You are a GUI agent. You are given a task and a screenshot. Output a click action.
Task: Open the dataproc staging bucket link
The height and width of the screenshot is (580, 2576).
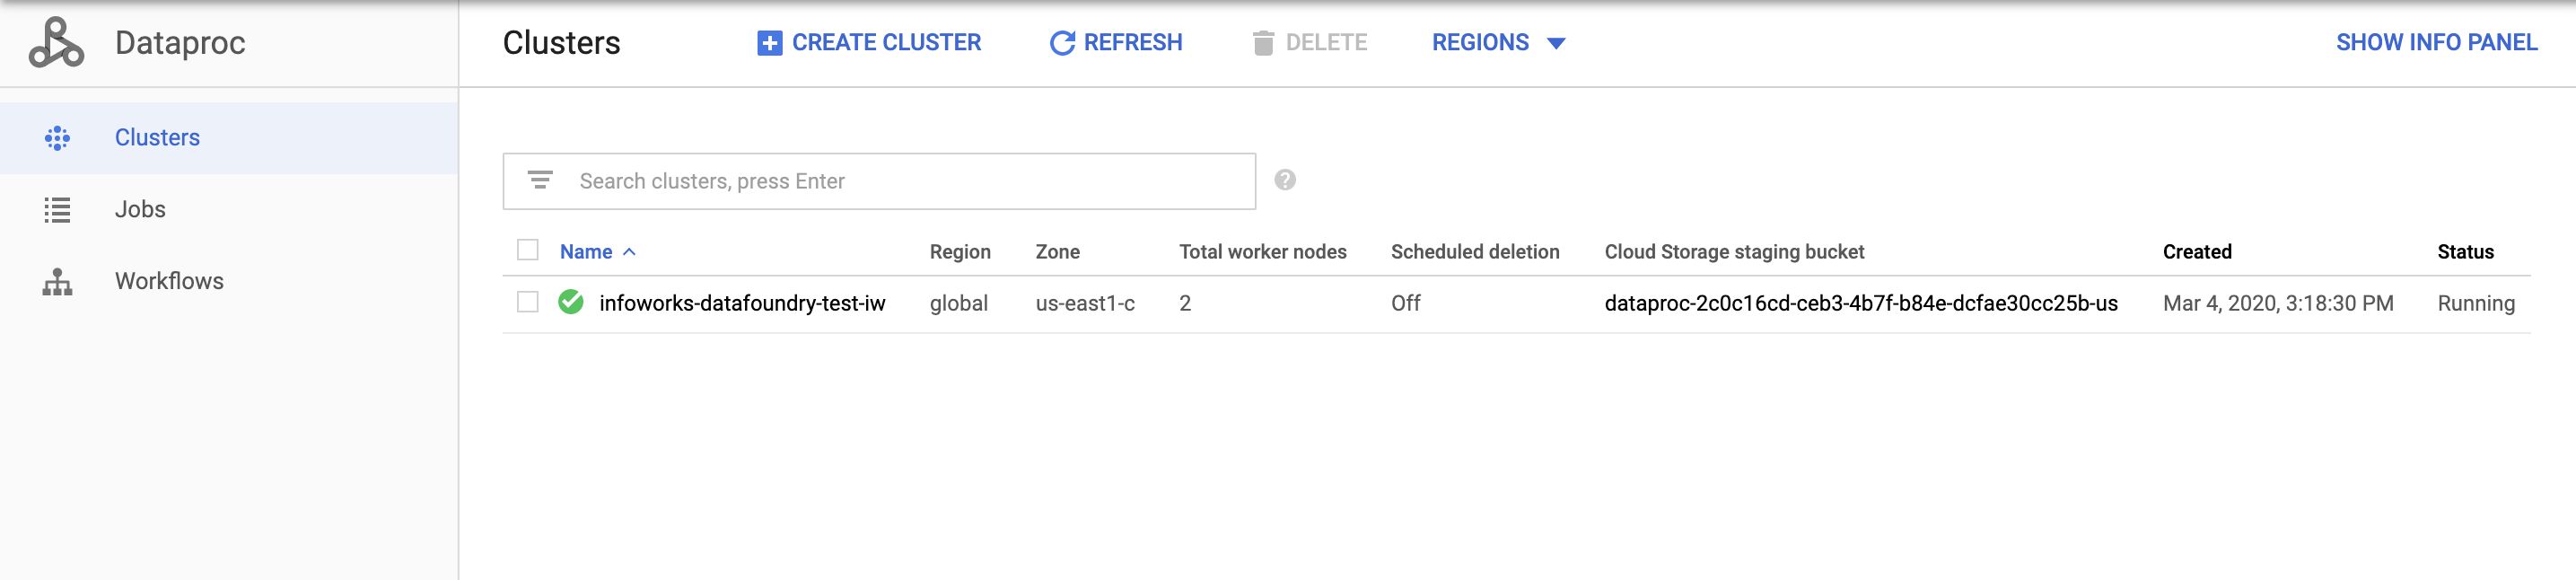[1861, 303]
